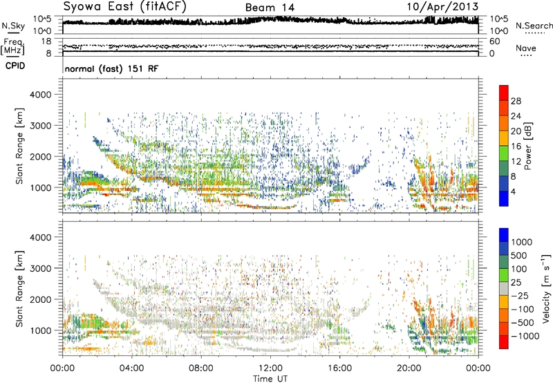Click the 'Syowa East (fitACF)' plot title
This screenshot has width=553, height=383.
[124, 6]
